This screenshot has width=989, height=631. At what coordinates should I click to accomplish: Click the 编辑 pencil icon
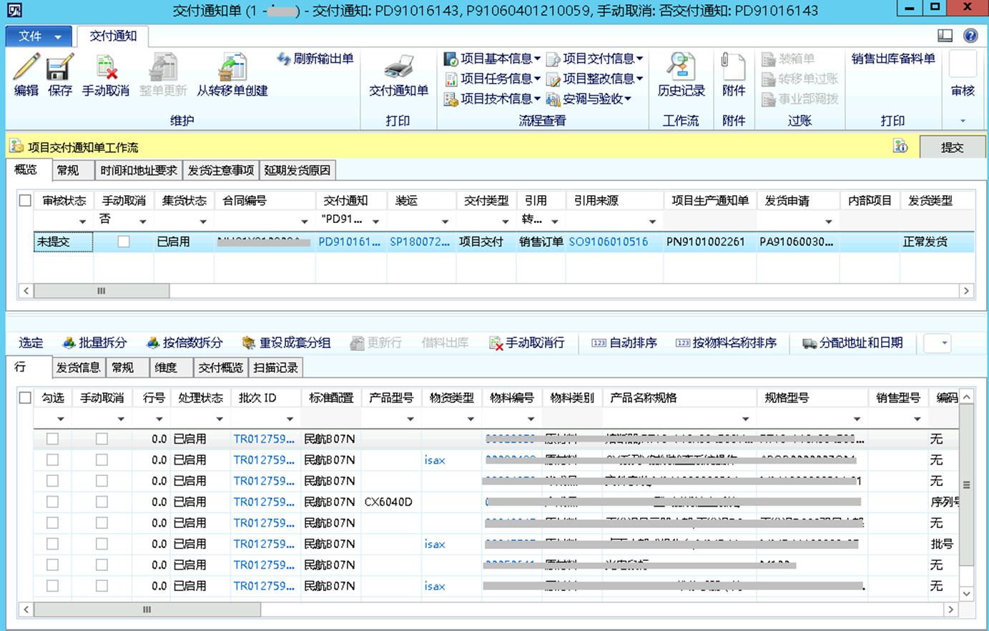26,68
